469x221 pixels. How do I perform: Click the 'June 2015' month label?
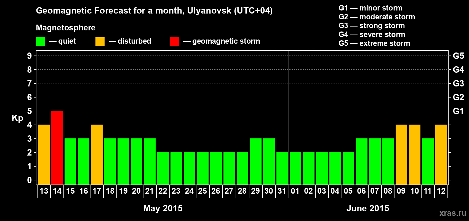(x=368, y=208)
